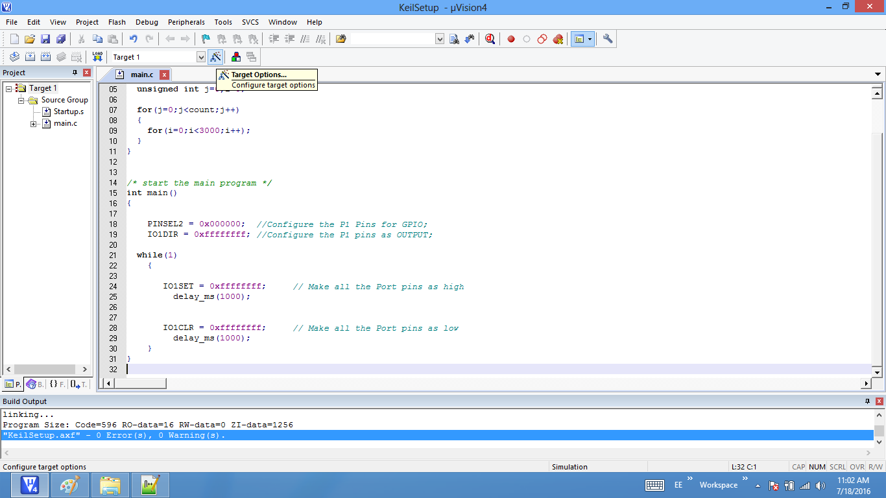Switch to the Books panel tab

[34, 385]
